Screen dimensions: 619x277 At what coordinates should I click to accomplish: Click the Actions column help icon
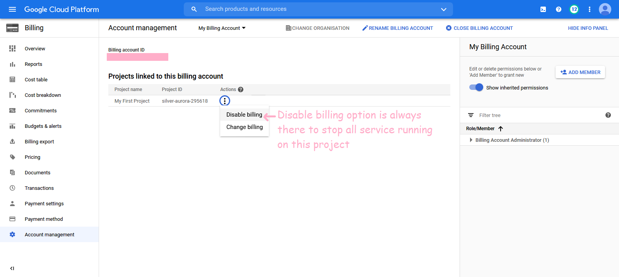coord(241,89)
